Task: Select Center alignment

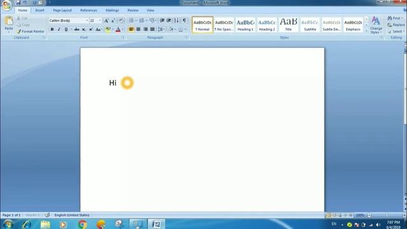Action: pos(139,29)
